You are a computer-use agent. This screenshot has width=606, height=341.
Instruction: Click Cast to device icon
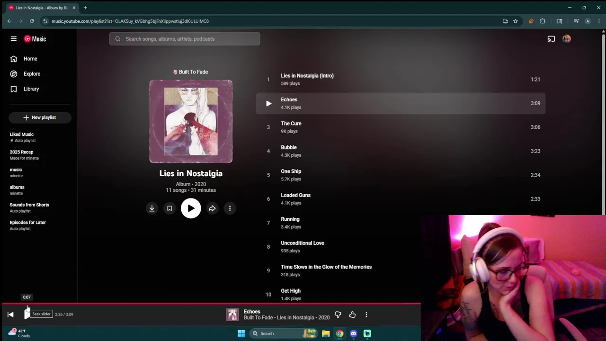(x=551, y=39)
